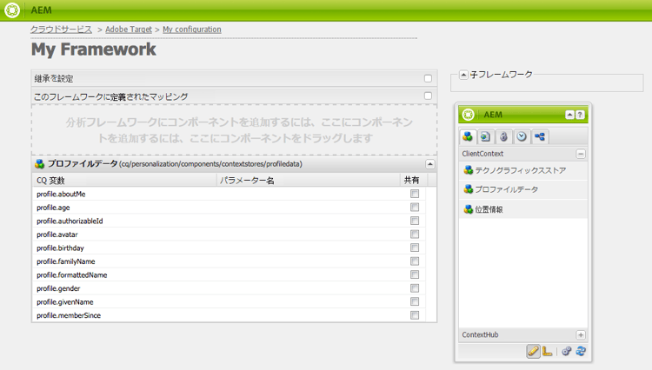Check share box for profile.formattedName

415,275
